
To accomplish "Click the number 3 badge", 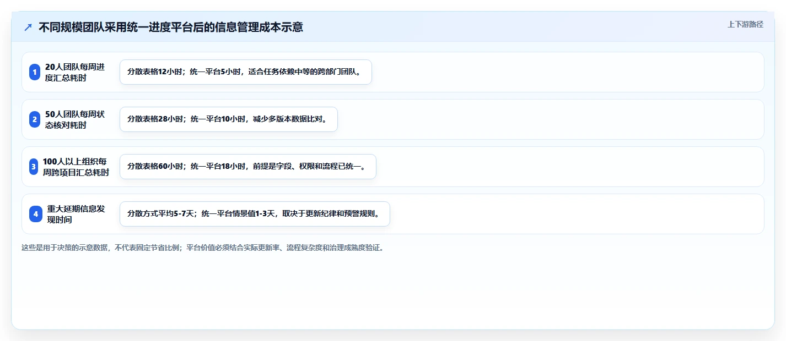I will point(34,167).
